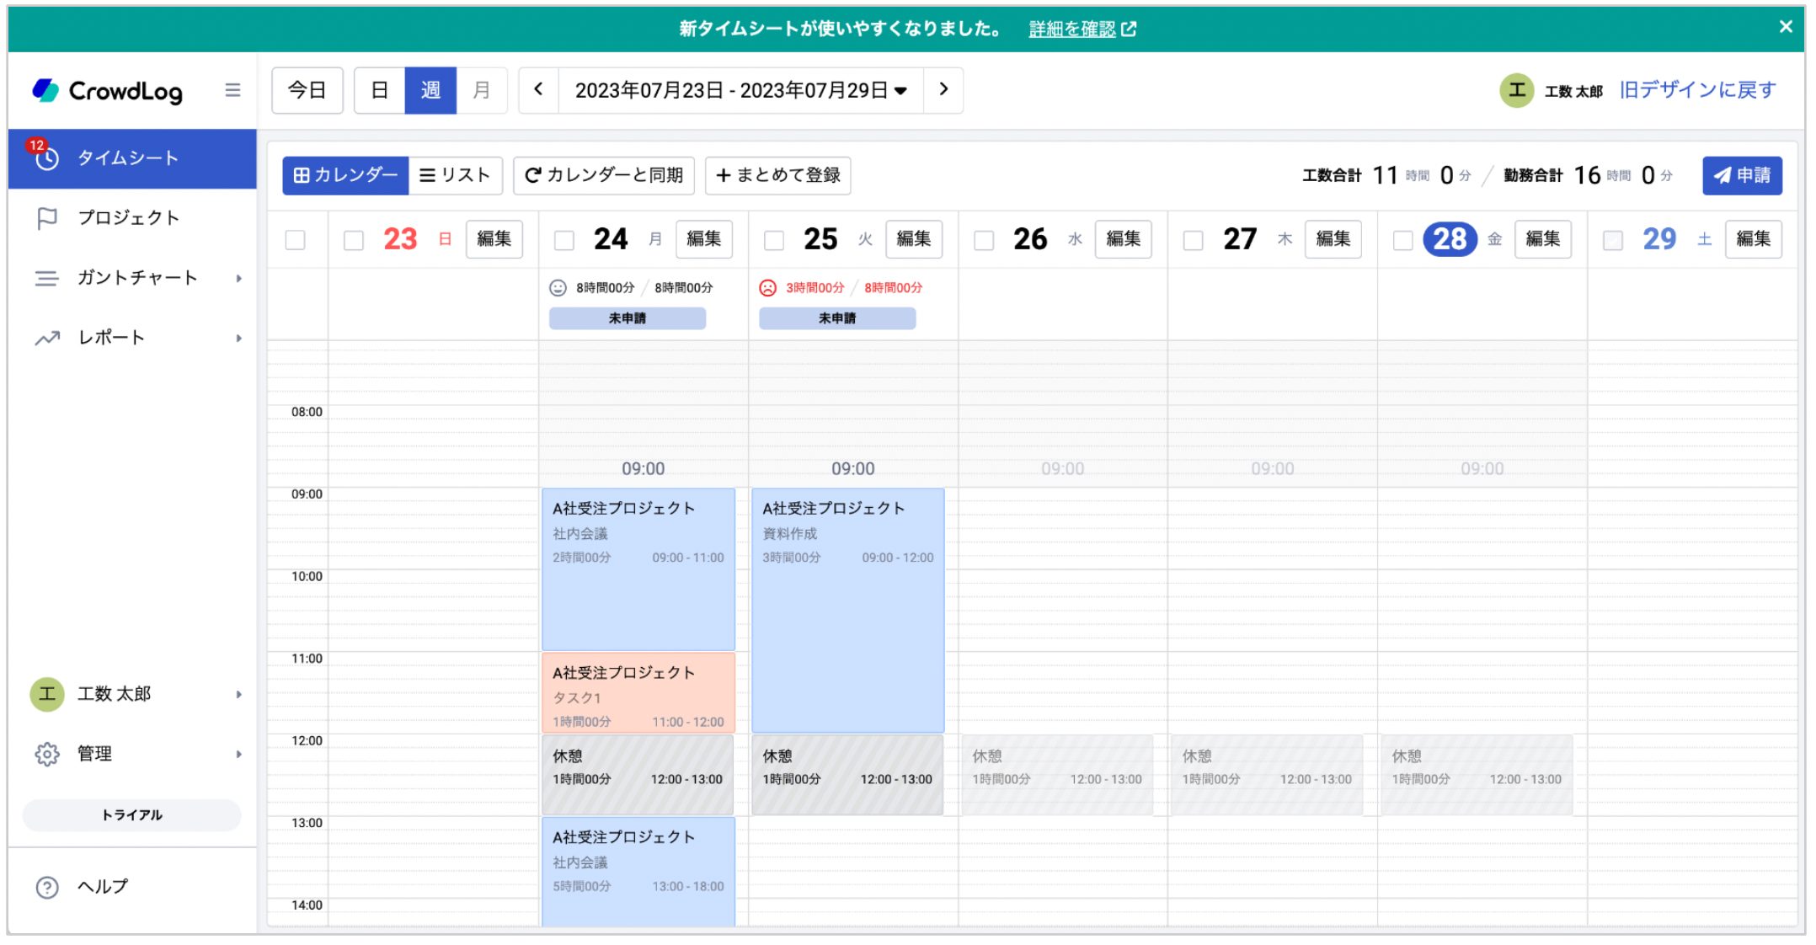Image resolution: width=1816 pixels, height=945 pixels.
Task: Click 編集 button for day 25
Action: (x=914, y=239)
